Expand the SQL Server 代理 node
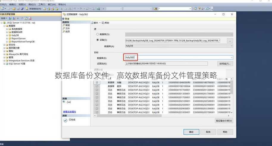 pos(4,64)
